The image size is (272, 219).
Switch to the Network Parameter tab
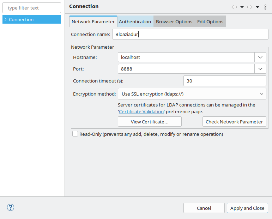(93, 22)
